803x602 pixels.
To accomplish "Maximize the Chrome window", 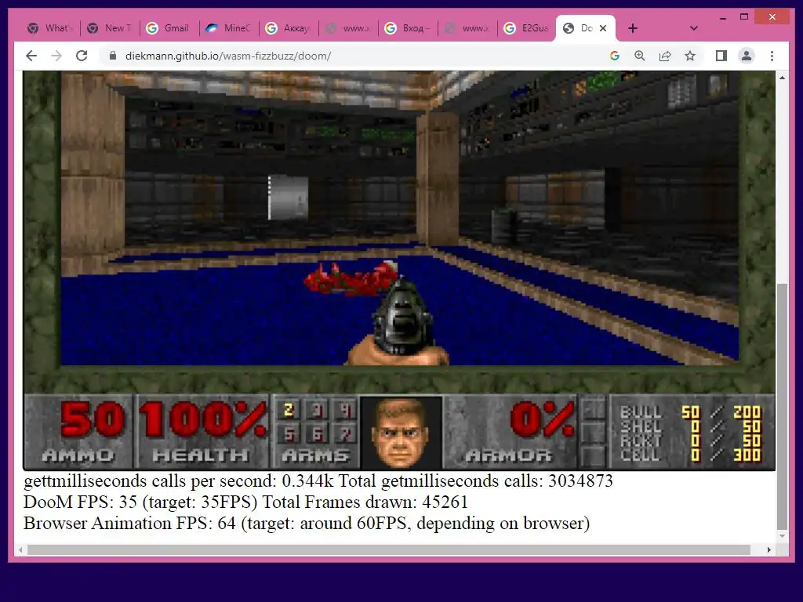I will 744,17.
